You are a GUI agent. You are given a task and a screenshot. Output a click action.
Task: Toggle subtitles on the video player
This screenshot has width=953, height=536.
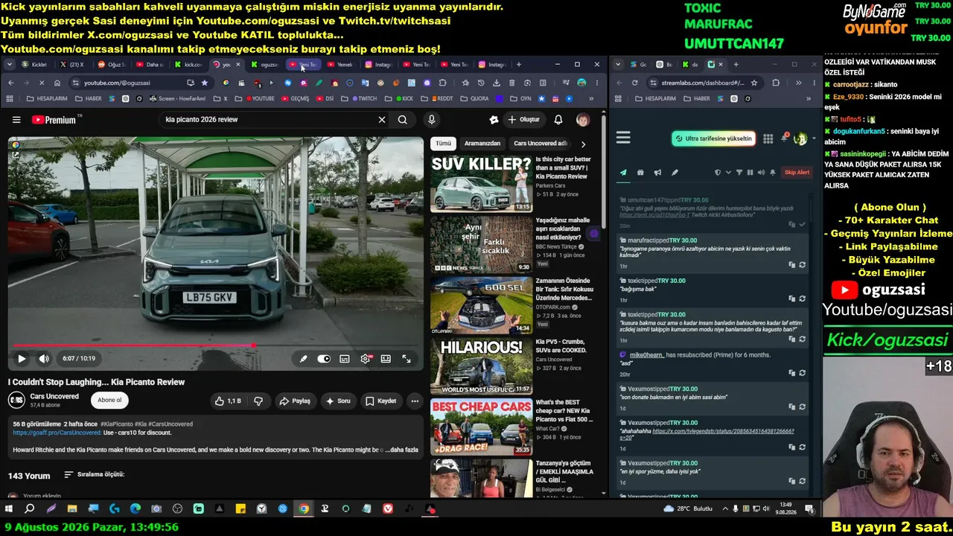tap(345, 359)
